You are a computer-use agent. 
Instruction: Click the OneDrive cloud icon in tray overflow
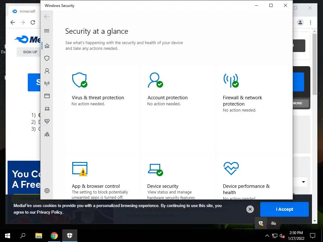click(x=273, y=223)
